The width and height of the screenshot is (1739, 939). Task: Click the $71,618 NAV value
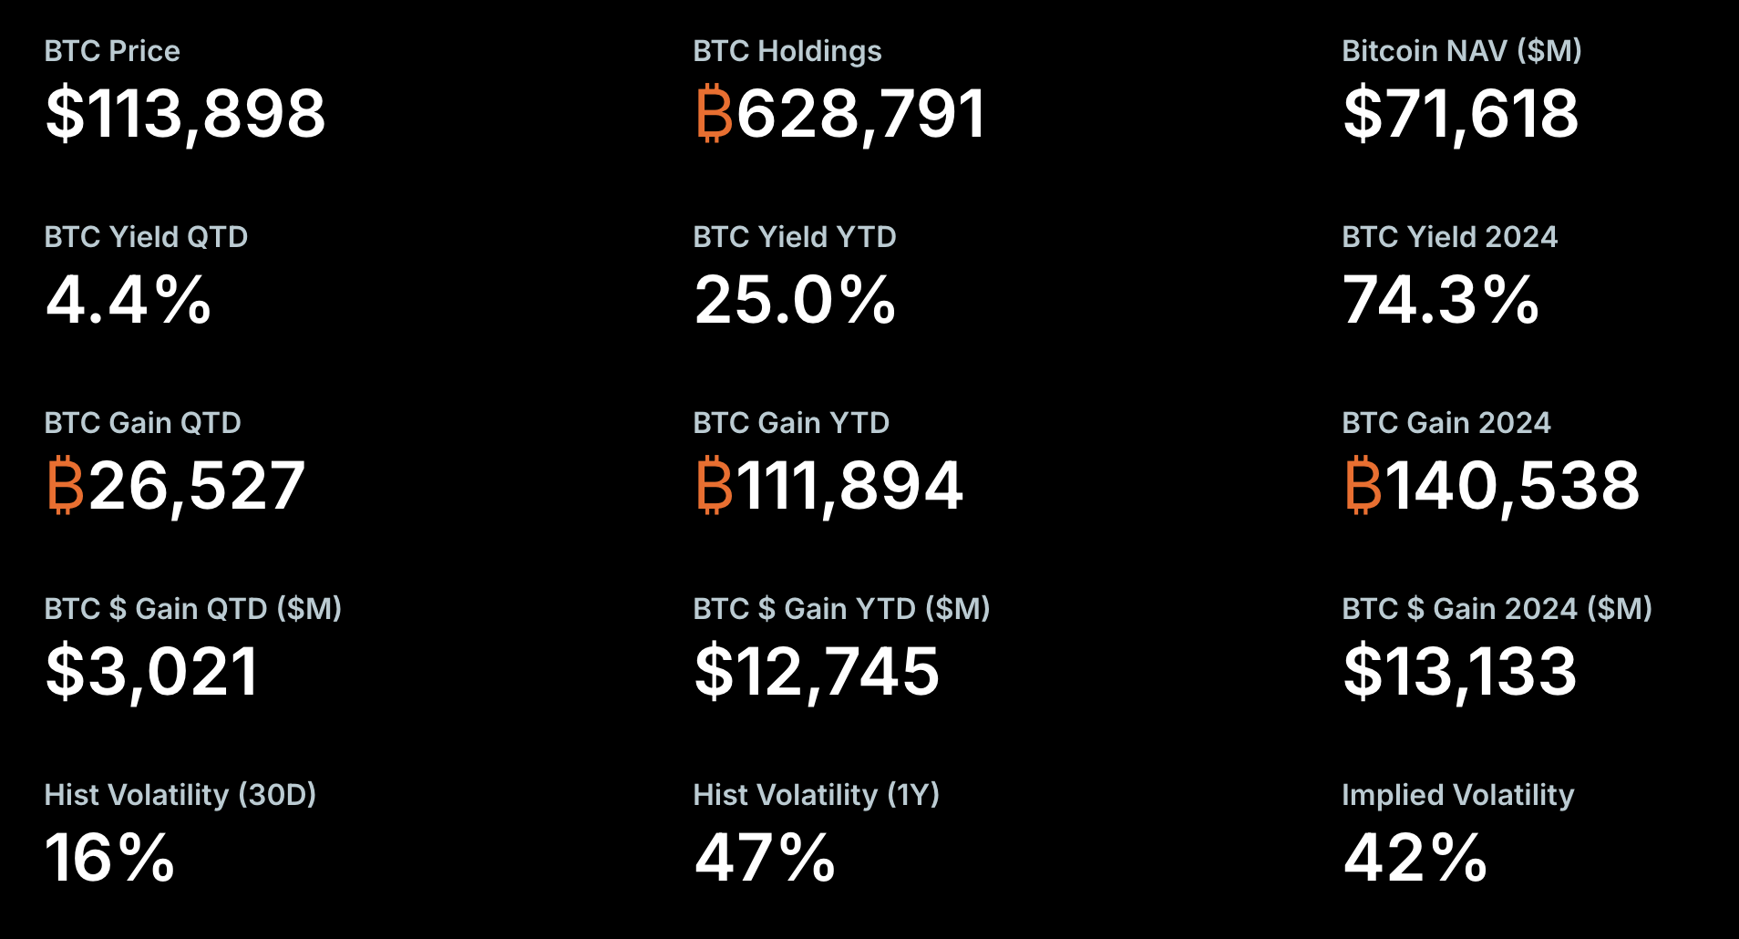1461,114
